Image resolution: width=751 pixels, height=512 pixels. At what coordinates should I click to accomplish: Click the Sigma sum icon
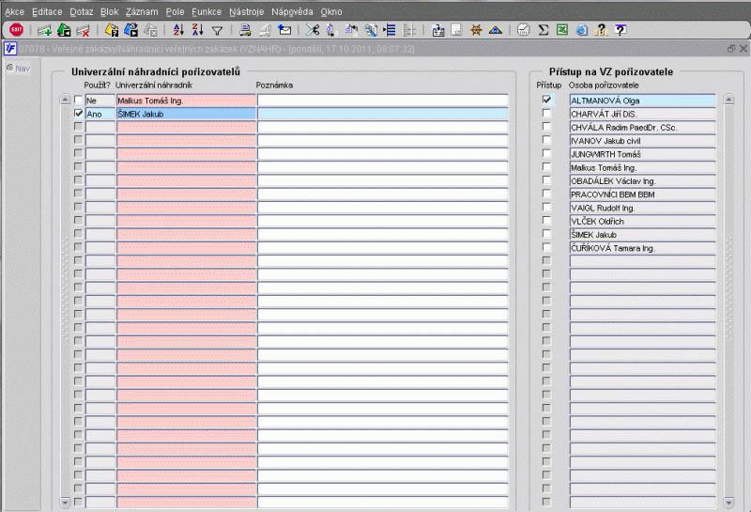click(544, 30)
